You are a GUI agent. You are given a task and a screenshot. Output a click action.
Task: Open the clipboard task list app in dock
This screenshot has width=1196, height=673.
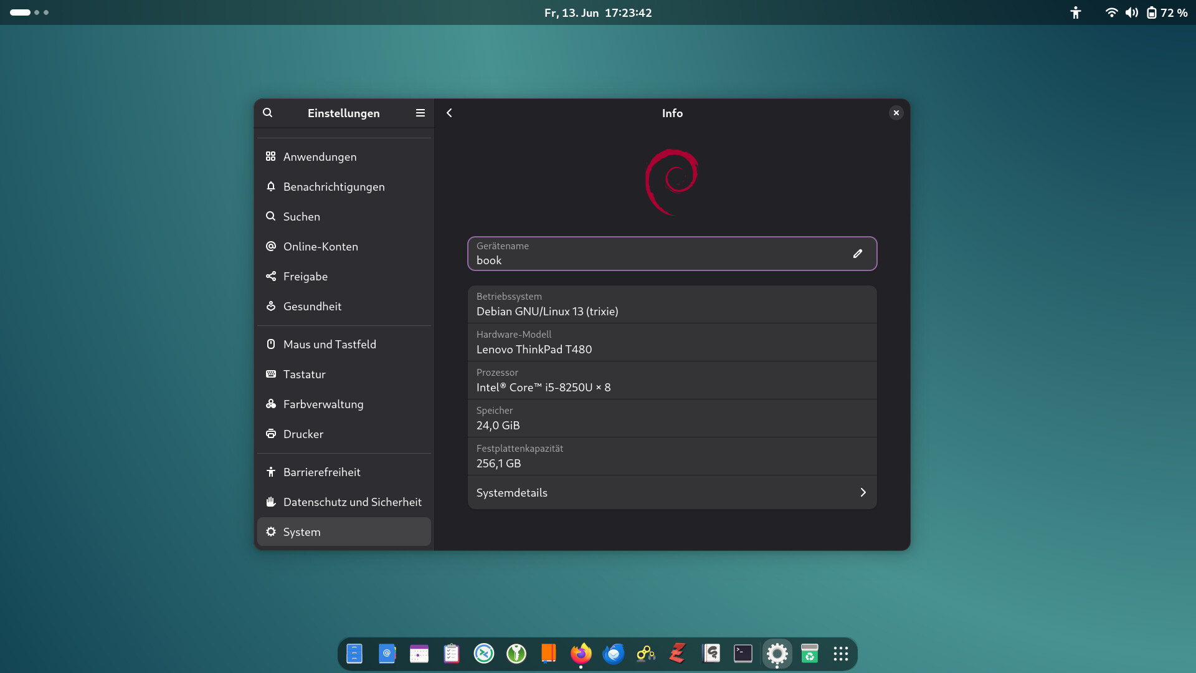(x=452, y=653)
